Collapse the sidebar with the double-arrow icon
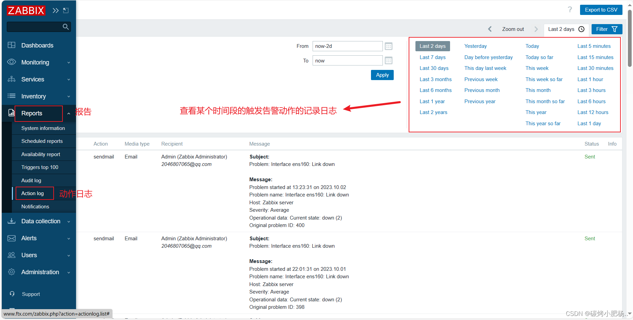Screen dimensions: 633x320 pyautogui.click(x=55, y=11)
